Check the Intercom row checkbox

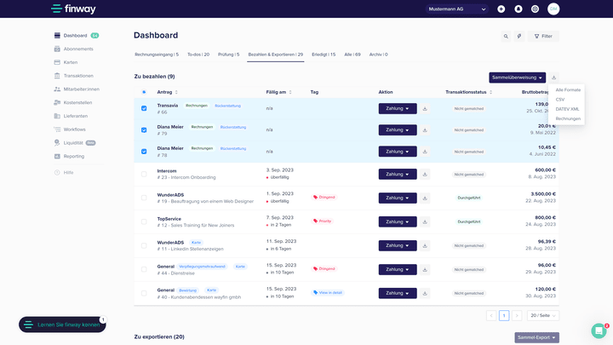click(x=144, y=174)
